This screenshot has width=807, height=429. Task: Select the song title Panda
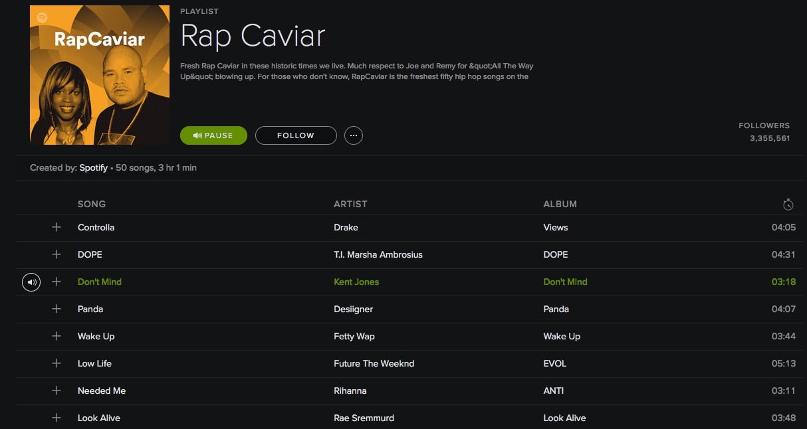pos(90,309)
